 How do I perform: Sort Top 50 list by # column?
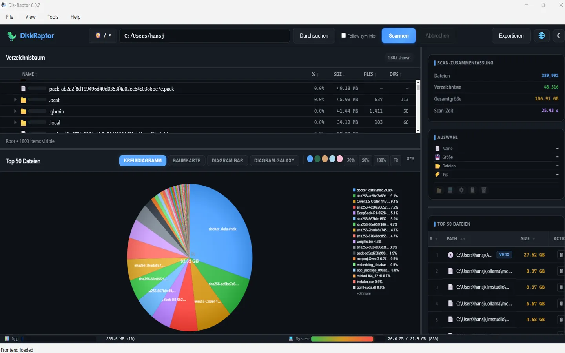[x=433, y=238]
